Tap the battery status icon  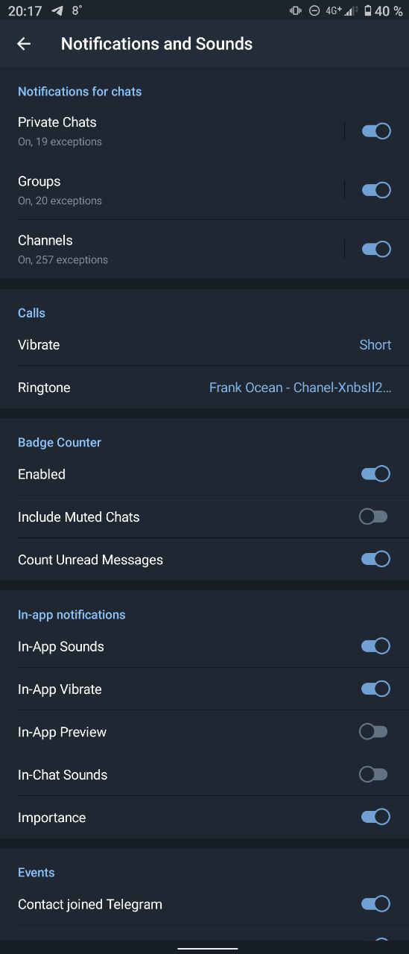[367, 10]
